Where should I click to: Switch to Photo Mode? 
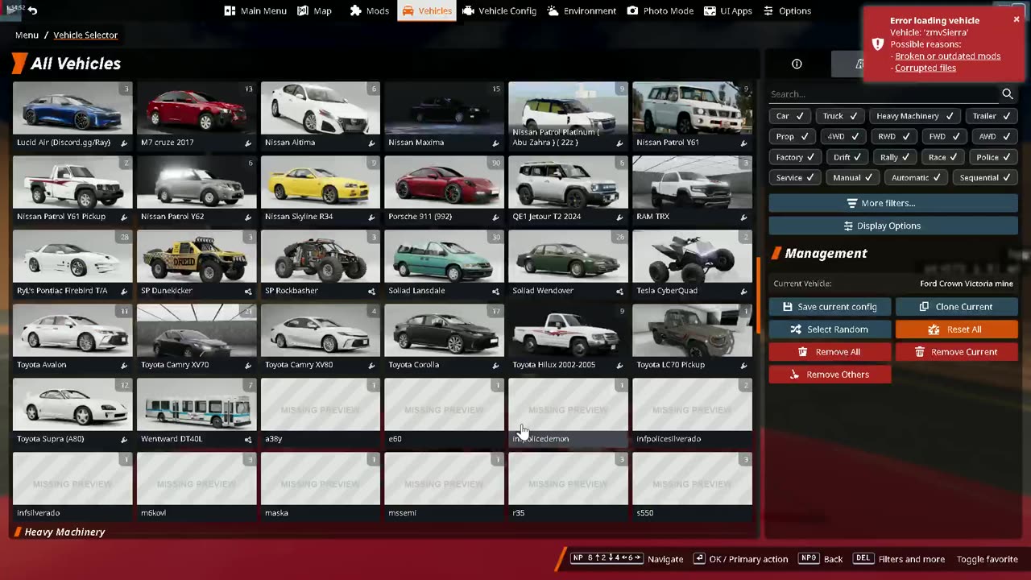(660, 10)
